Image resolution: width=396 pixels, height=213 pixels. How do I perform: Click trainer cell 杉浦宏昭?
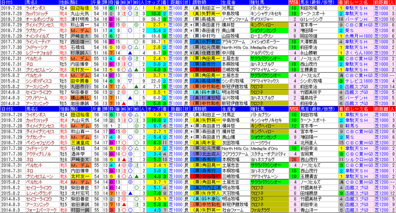coord(205,98)
